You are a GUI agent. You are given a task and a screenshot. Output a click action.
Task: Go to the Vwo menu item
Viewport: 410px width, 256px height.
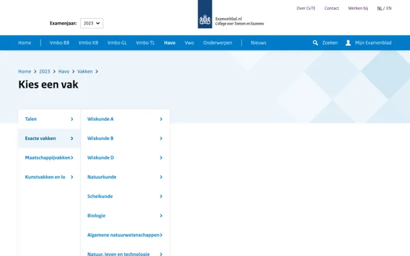coord(189,43)
